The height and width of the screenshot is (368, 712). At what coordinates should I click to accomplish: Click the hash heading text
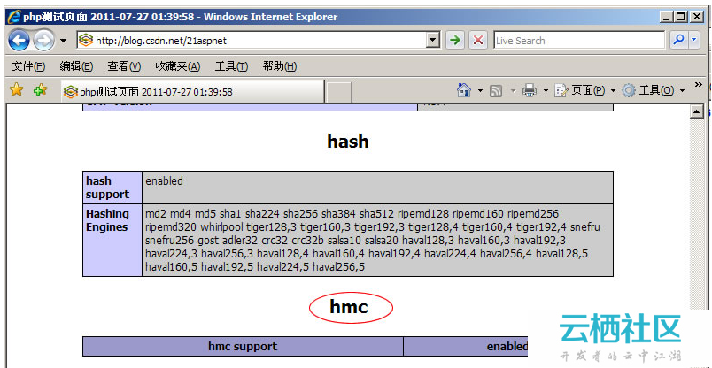348,142
